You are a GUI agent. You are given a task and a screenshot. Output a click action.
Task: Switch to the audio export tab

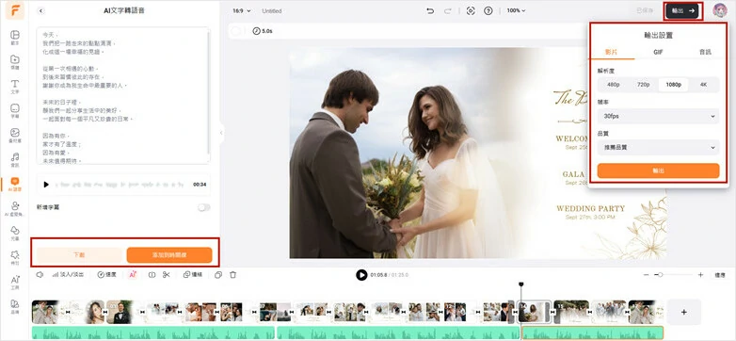pos(705,52)
